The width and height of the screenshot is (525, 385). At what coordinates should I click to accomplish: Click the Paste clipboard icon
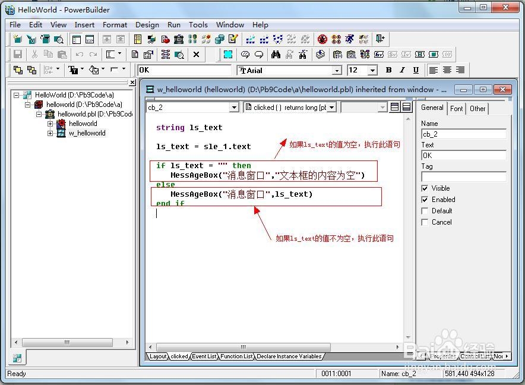62,54
